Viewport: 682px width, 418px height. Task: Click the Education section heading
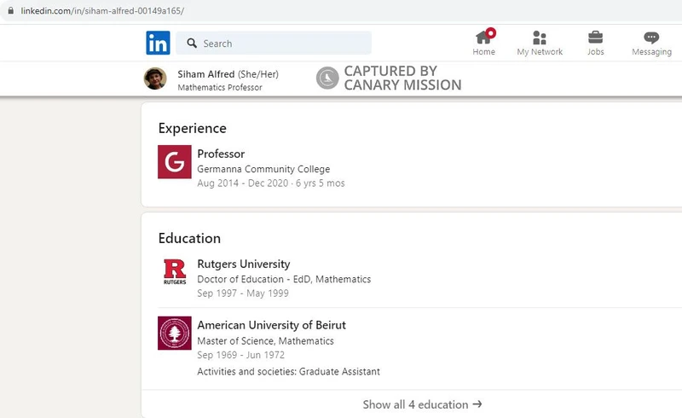189,238
